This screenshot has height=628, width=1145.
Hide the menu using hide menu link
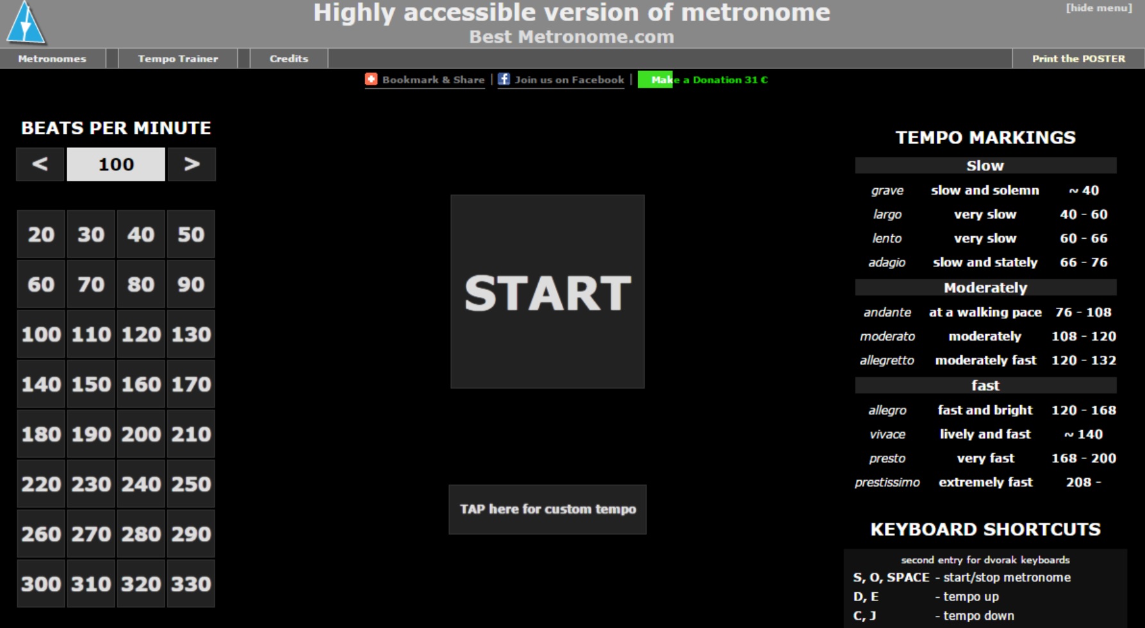(x=1098, y=8)
